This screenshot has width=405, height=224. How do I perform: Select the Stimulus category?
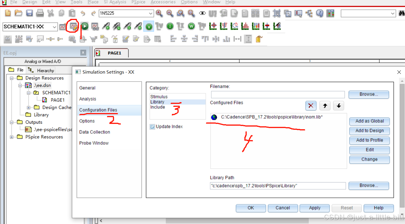pos(159,97)
